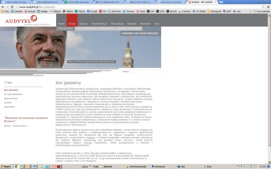Click the Szukaj search field
The height and width of the screenshot is (169, 271).
(146, 72)
